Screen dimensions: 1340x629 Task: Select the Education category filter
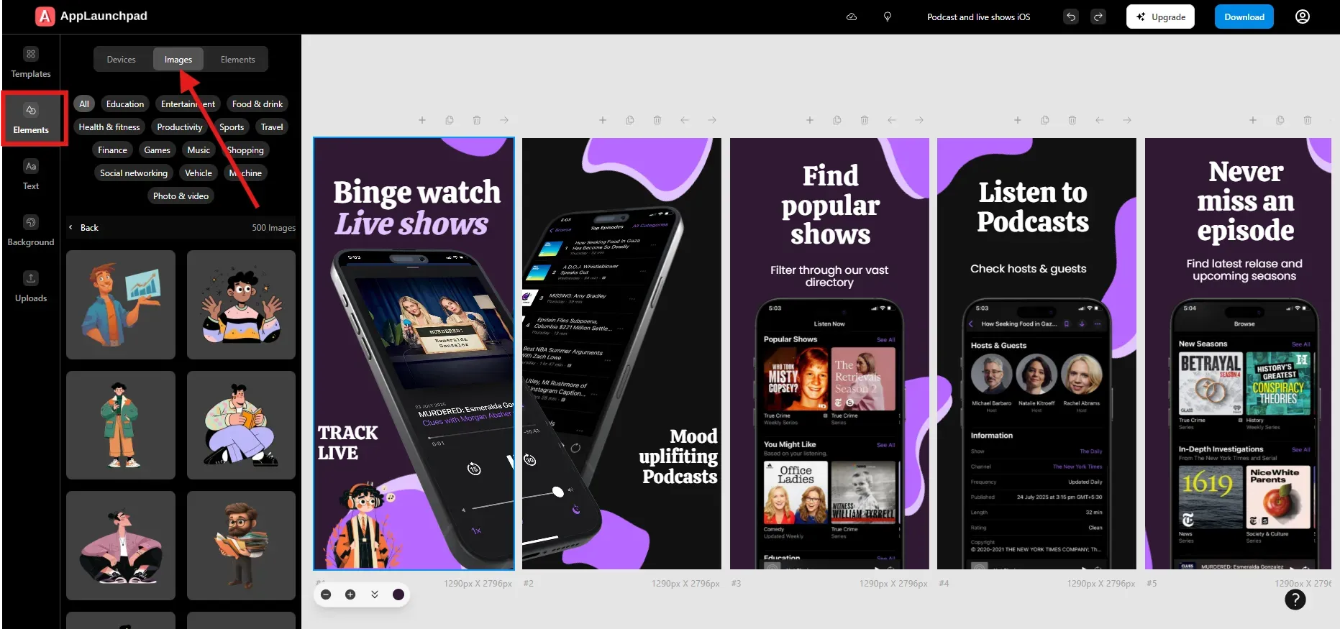(125, 104)
